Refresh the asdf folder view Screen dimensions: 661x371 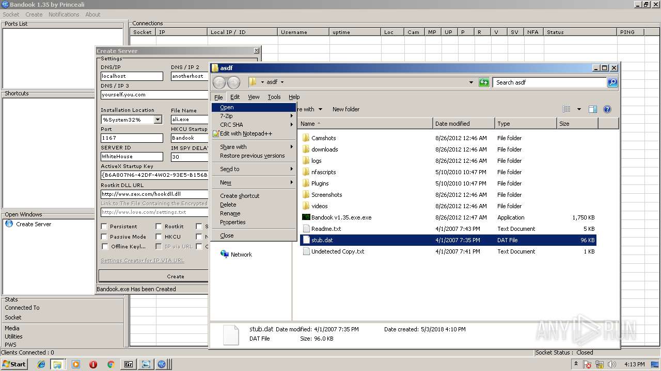click(x=484, y=82)
